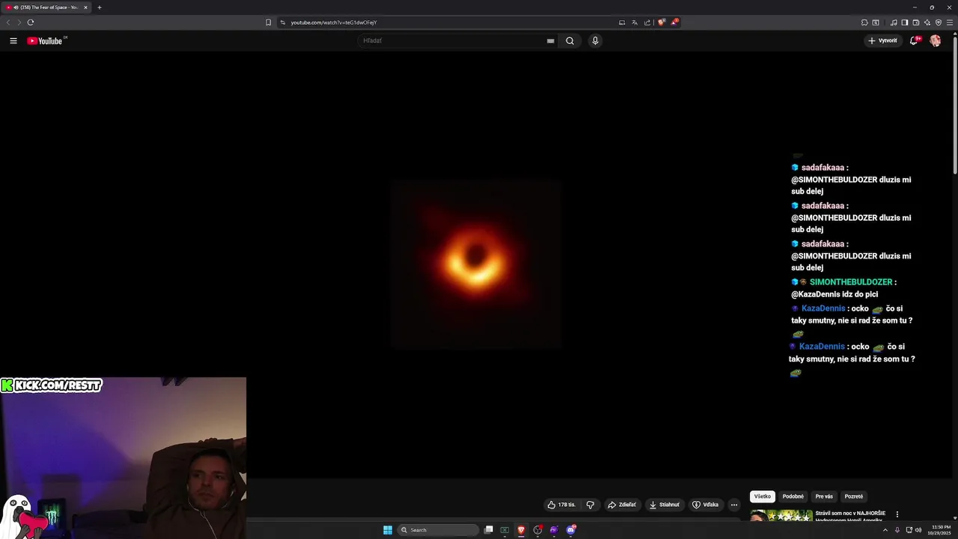Open Strávil som noc v NAJHORŠIE video title

[850, 515]
